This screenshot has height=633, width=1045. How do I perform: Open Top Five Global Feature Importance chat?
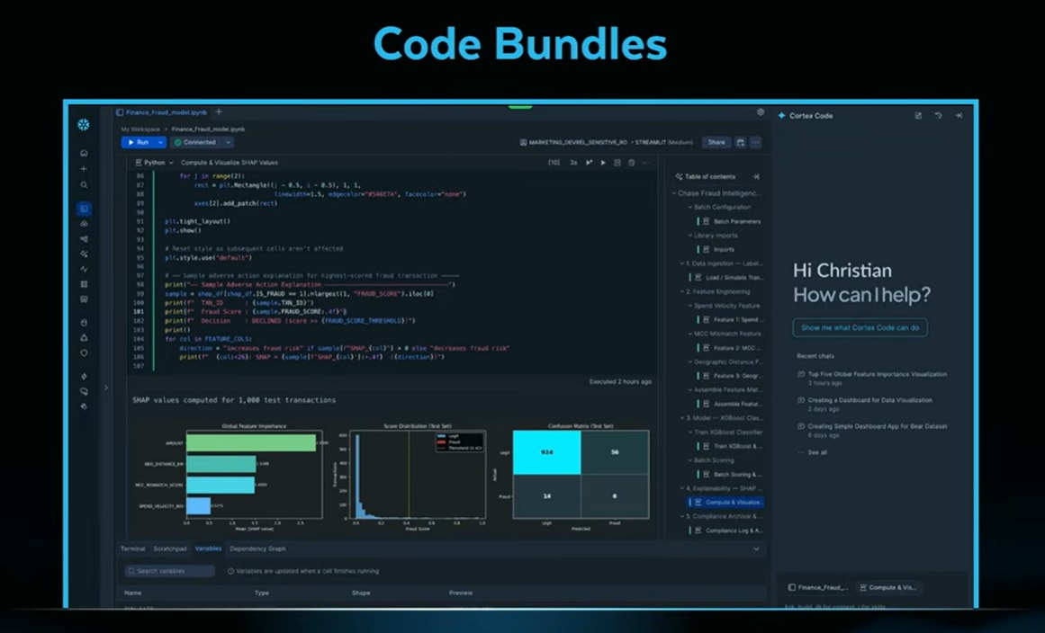(872, 378)
